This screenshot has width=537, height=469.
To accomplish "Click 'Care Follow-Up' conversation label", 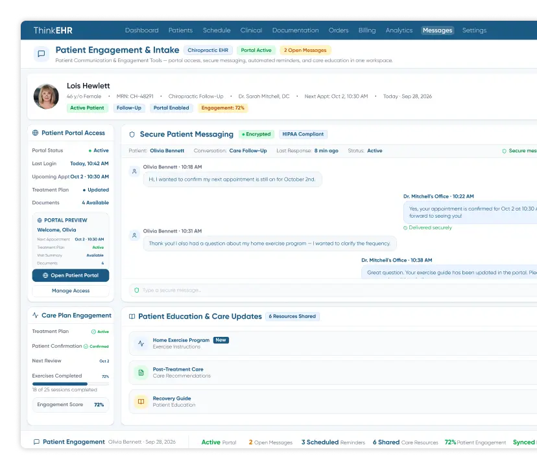I will pos(248,151).
